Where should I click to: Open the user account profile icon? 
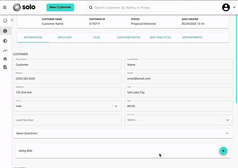click(x=226, y=7)
